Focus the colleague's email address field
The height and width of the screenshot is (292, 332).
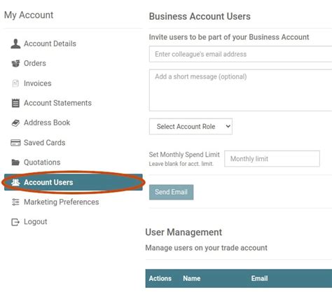[x=240, y=54]
